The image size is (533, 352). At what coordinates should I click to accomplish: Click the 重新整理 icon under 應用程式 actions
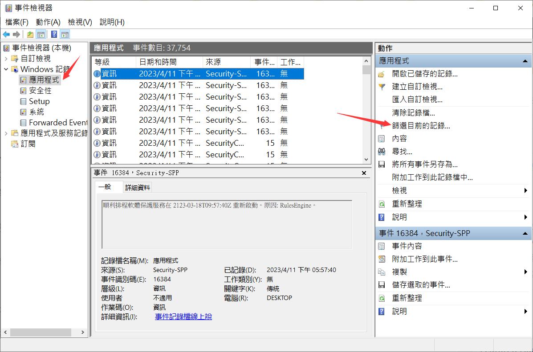[x=382, y=204]
